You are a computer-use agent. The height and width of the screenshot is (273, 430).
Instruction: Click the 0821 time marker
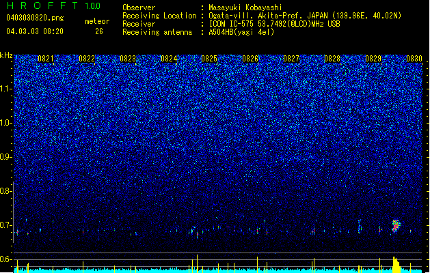click(x=46, y=59)
